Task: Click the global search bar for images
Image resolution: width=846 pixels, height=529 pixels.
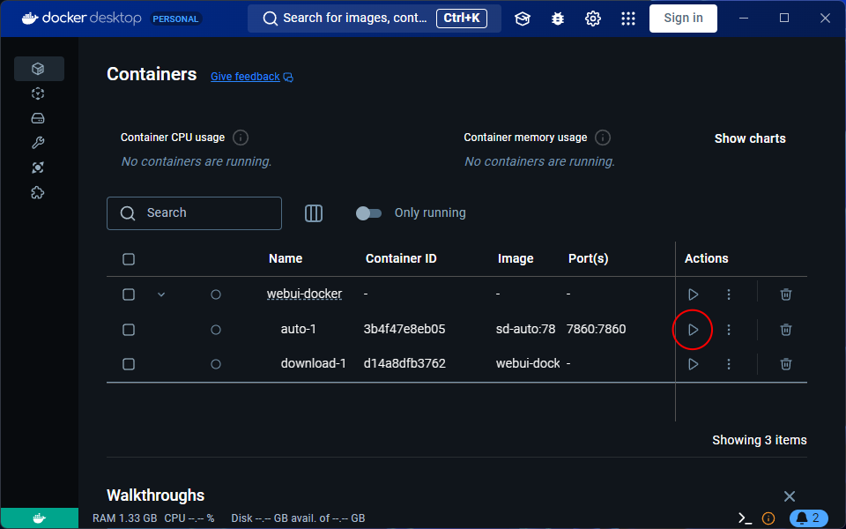Action: click(375, 19)
